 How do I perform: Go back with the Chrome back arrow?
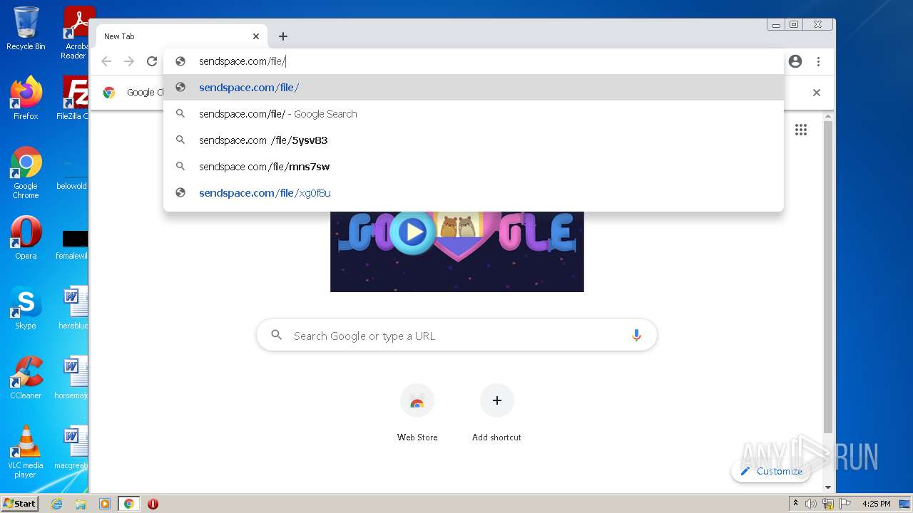click(x=106, y=61)
